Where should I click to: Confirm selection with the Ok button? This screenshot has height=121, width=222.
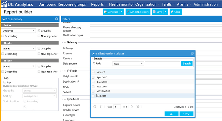pos(172,114)
